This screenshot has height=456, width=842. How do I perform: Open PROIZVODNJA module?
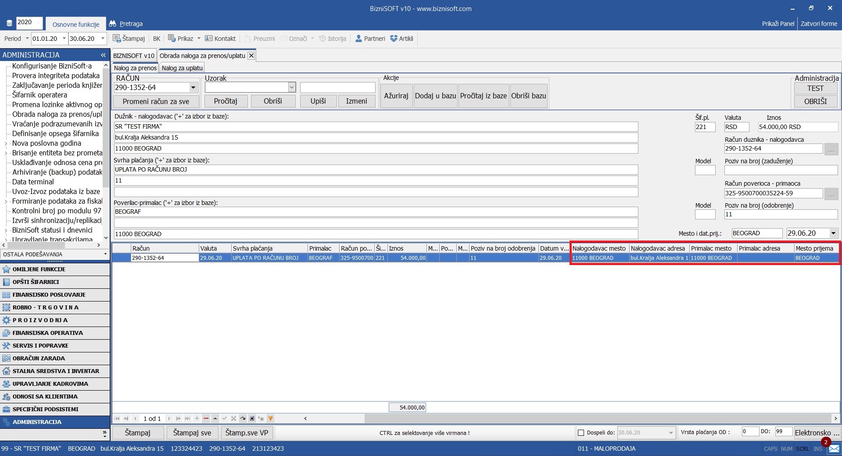(55, 320)
